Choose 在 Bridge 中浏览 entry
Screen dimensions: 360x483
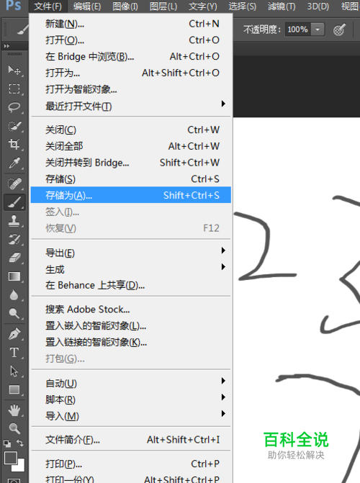(x=131, y=56)
